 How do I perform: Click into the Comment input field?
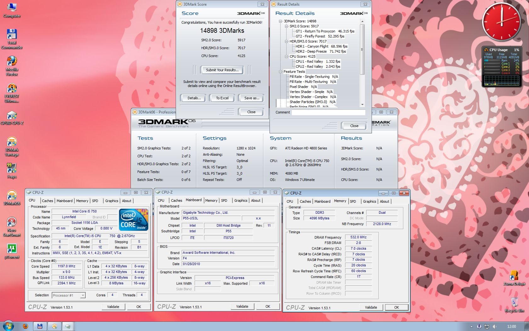328,113
